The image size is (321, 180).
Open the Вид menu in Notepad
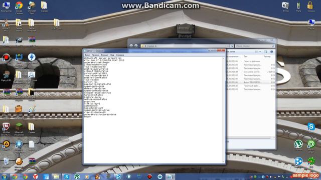[112, 55]
